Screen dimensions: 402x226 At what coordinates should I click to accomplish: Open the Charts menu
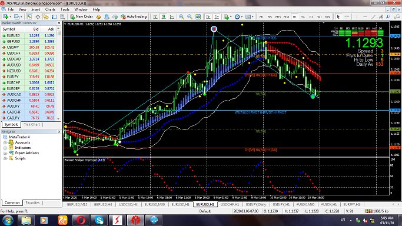pyautogui.click(x=50, y=9)
